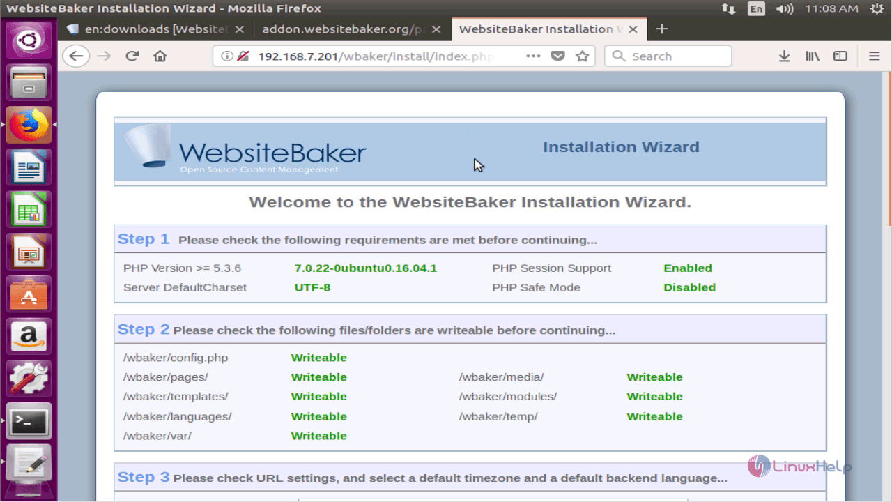Open the sound volume indicator
The width and height of the screenshot is (892, 502).
tap(785, 8)
